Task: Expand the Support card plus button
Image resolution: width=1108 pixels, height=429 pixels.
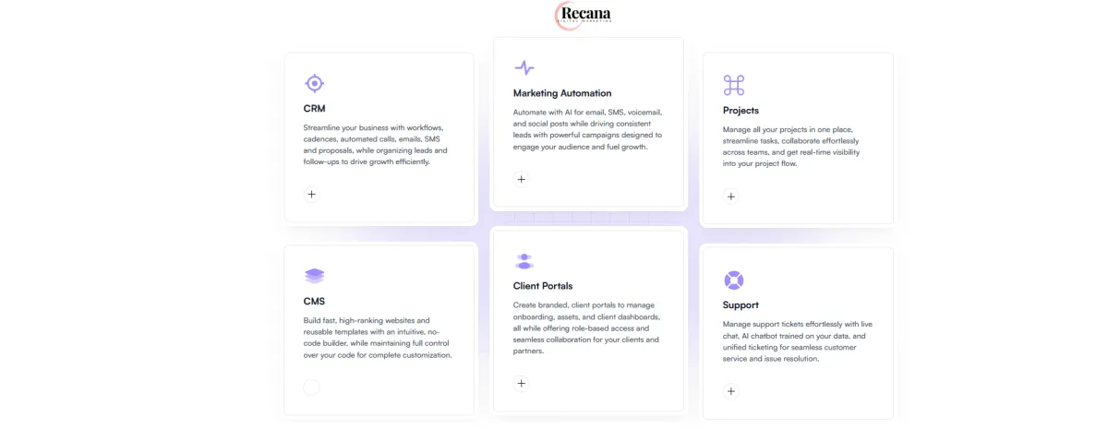Action: pos(731,391)
